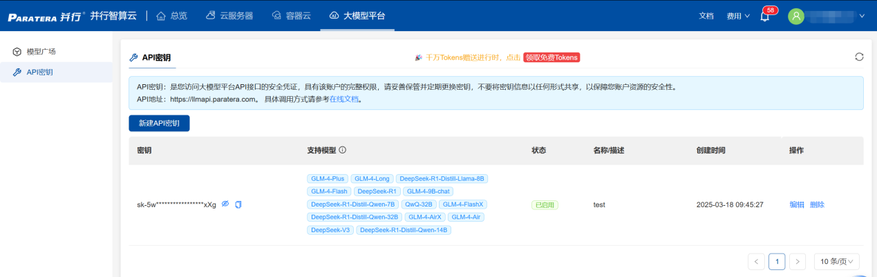The image size is (877, 277).
Task: Go to previous page arrow
Action: pyautogui.click(x=756, y=261)
